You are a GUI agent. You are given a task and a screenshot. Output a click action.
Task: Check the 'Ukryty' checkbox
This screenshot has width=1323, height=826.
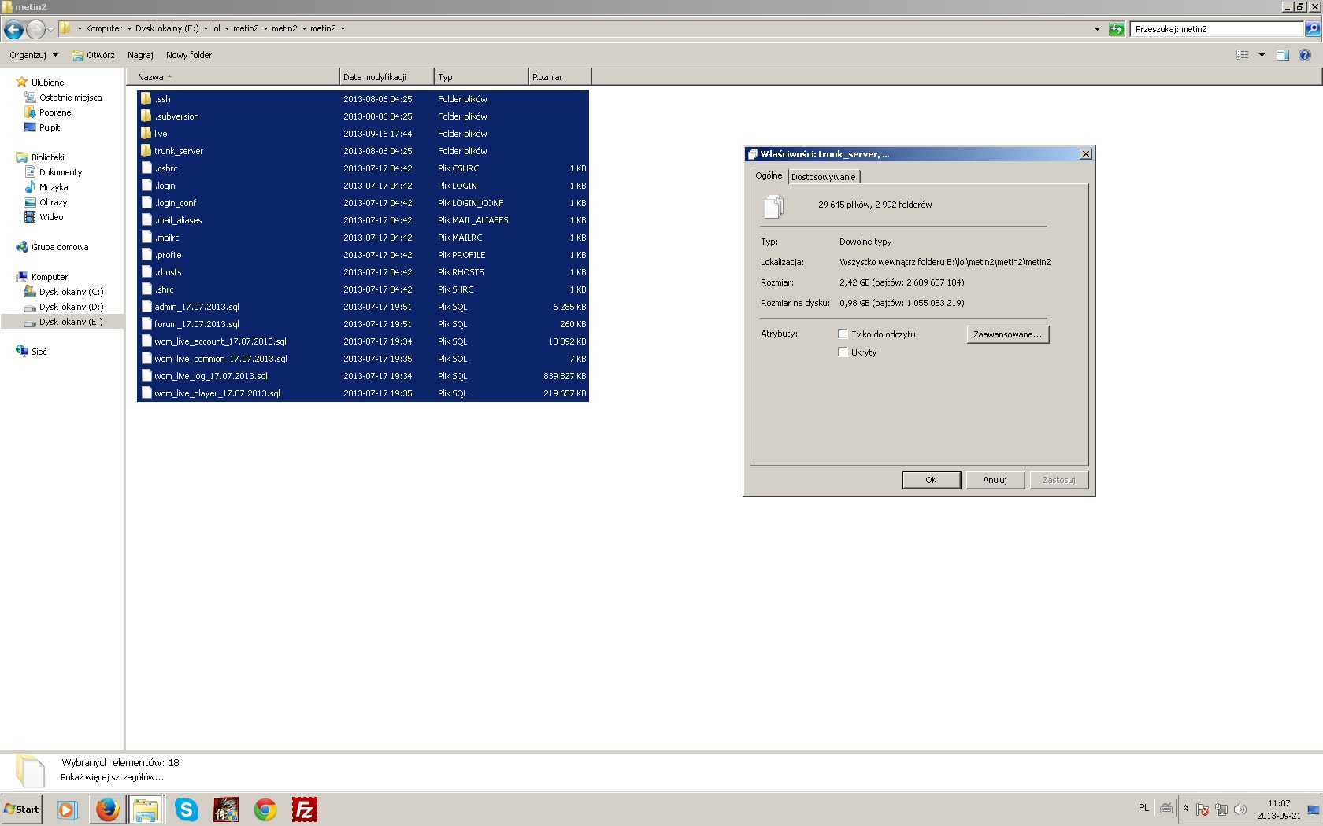coord(843,352)
